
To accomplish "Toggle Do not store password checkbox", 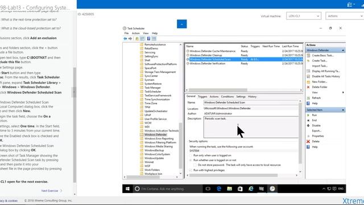I will pyautogui.click(x=195, y=165).
